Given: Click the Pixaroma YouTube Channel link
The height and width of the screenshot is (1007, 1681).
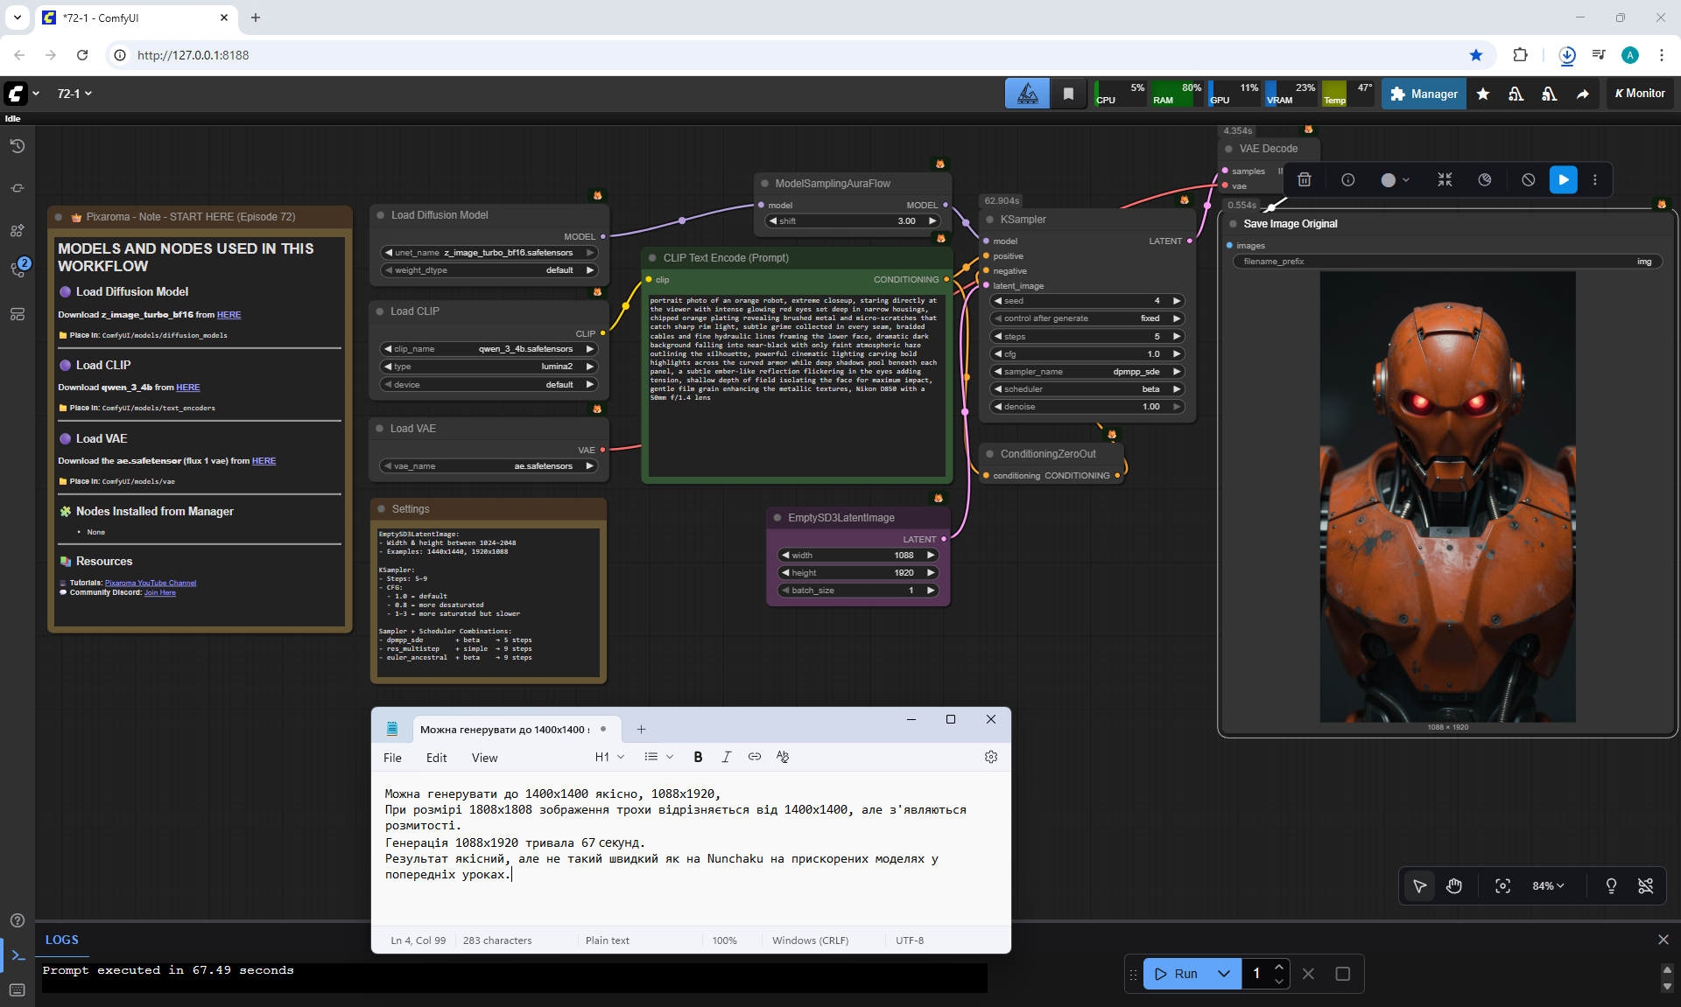Looking at the screenshot, I should coord(151,583).
